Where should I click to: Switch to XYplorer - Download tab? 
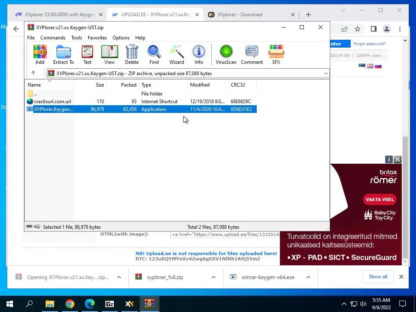click(x=251, y=15)
